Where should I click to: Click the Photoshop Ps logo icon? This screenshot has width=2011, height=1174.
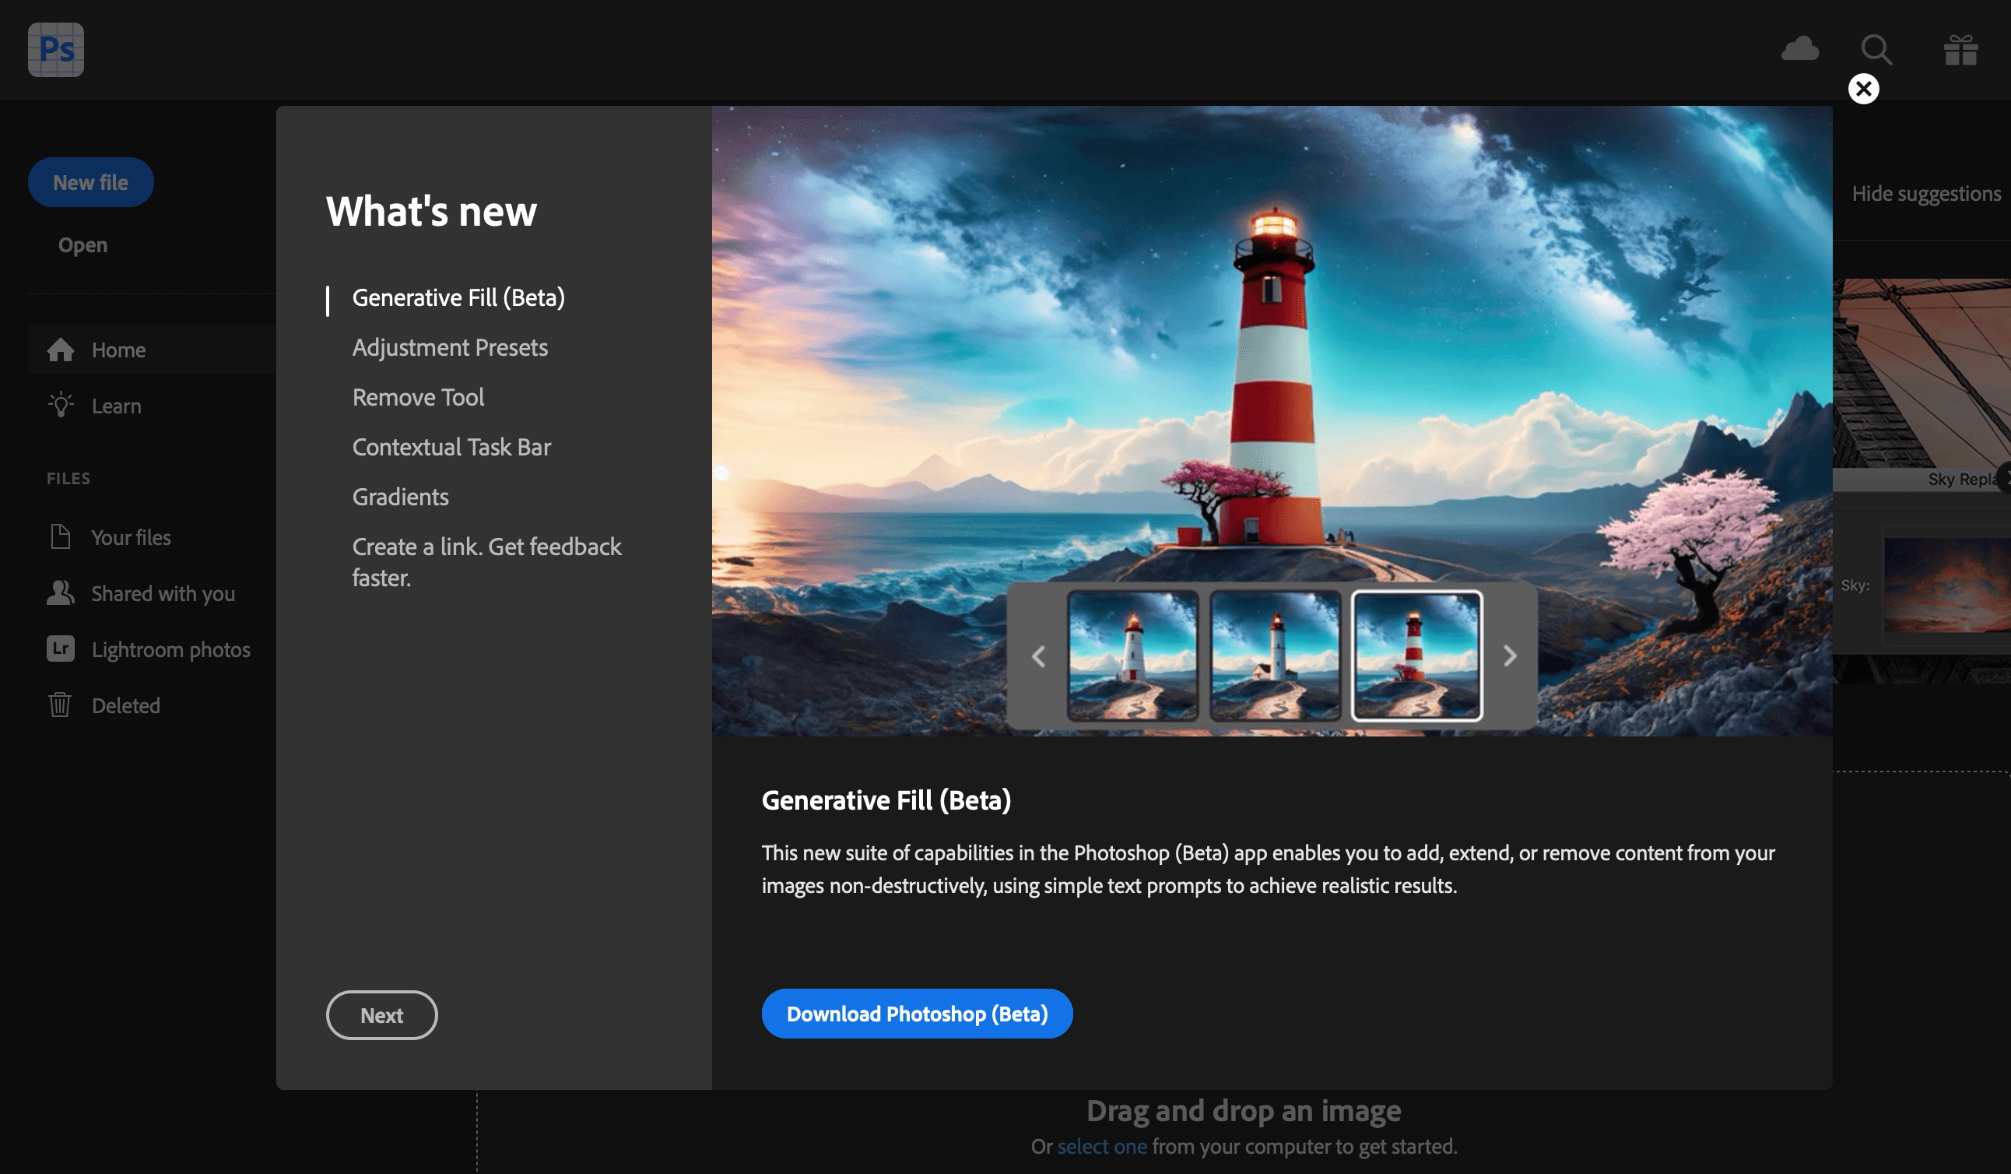click(x=56, y=50)
